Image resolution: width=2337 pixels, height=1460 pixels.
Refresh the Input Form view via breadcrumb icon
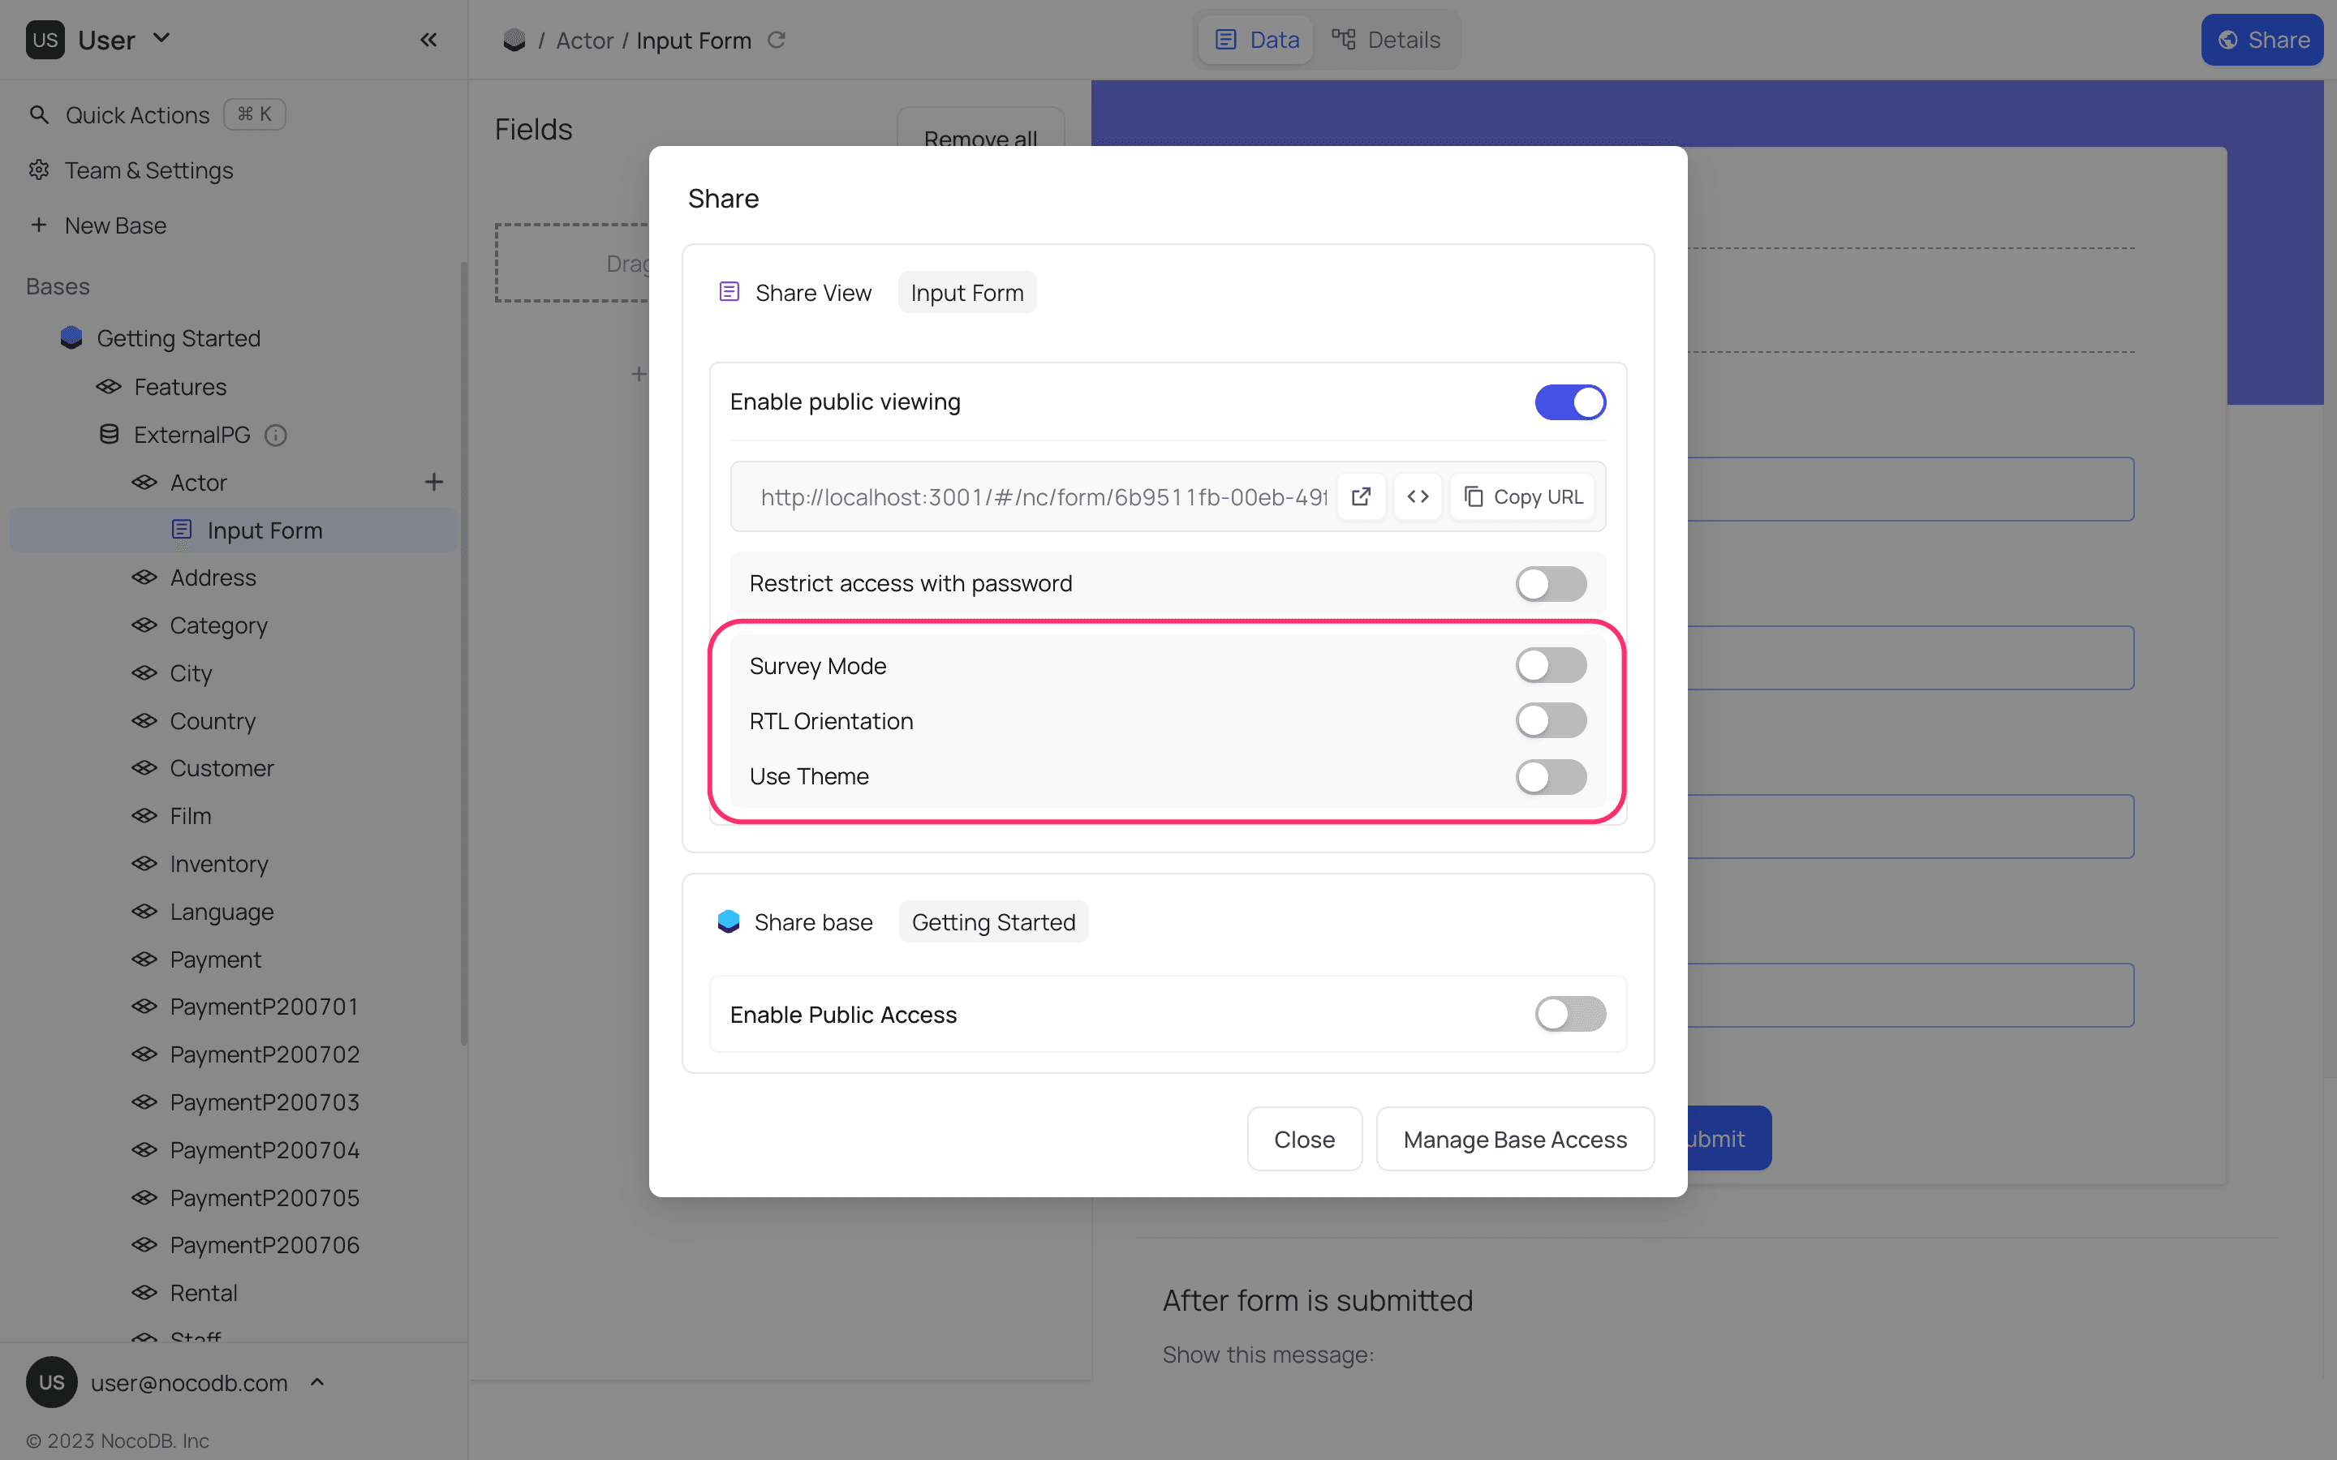pyautogui.click(x=777, y=40)
